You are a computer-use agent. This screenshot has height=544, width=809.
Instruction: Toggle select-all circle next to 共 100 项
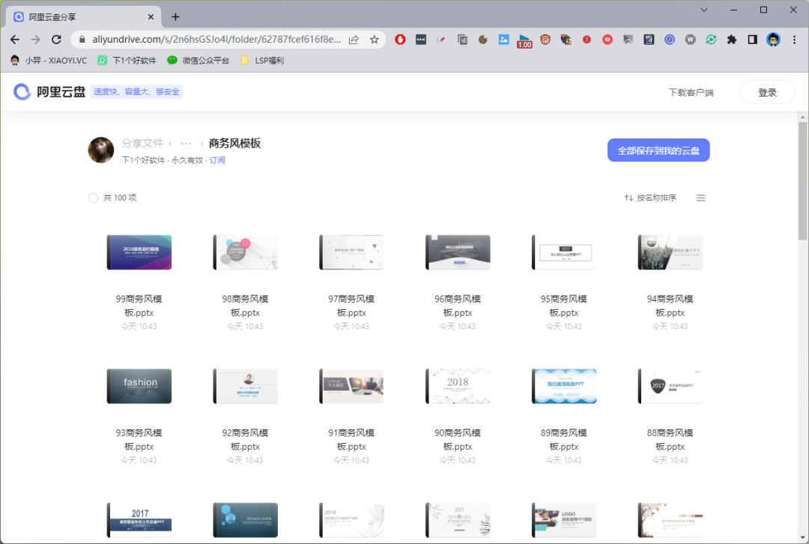(94, 198)
